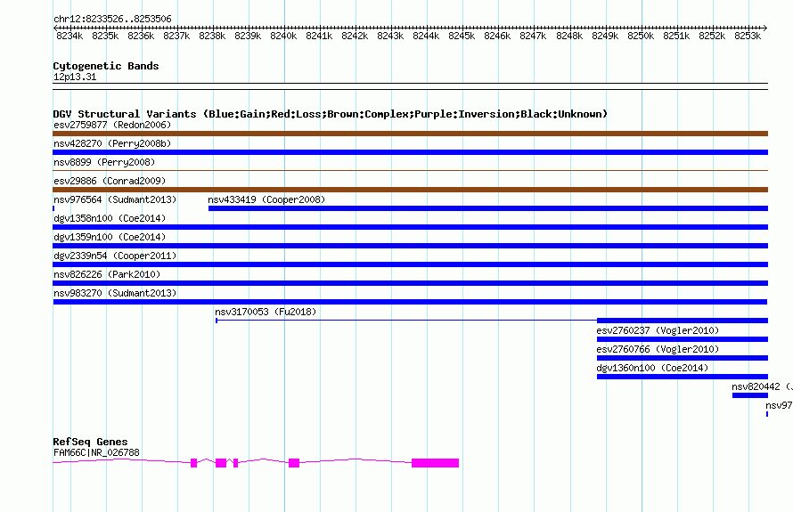
Task: Click the blue nsv428270 gain bar
Action: point(410,152)
